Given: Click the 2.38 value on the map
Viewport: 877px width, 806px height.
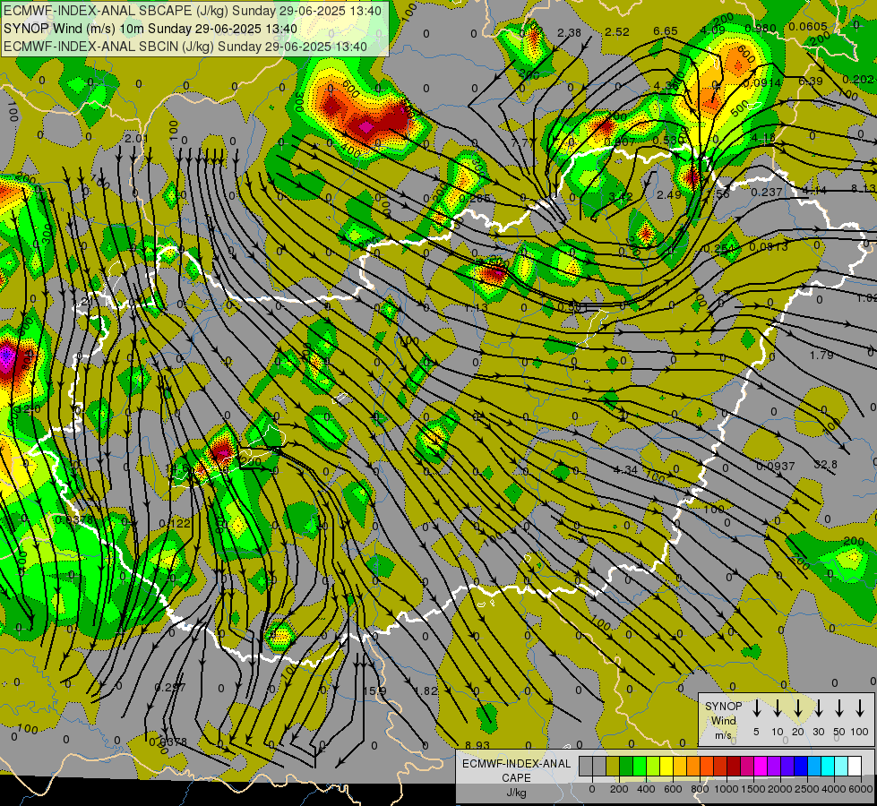Looking at the screenshot, I should pyautogui.click(x=570, y=33).
